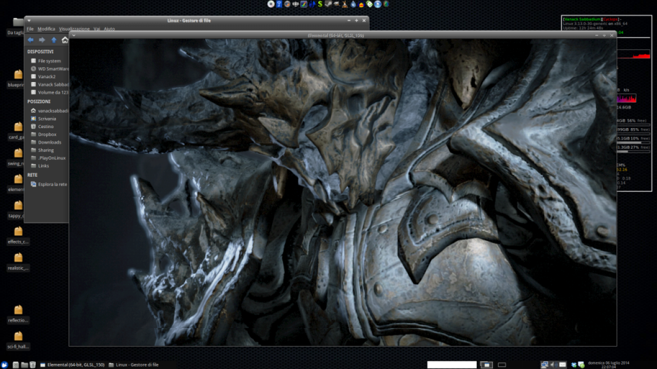
Task: Click the white input box in bottom panel
Action: [x=452, y=365]
